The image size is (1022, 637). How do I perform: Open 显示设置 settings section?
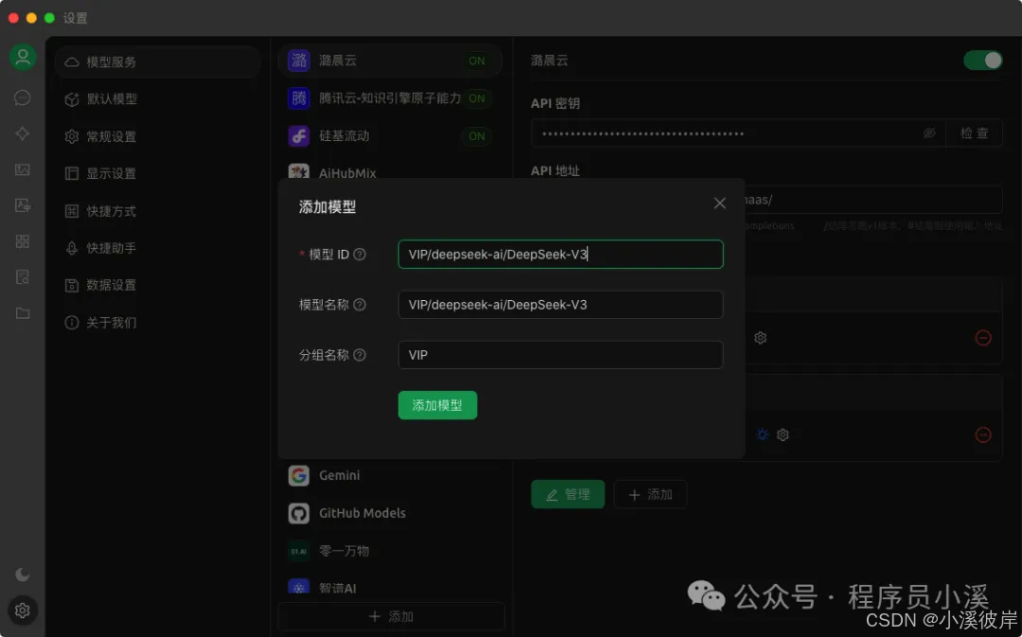[158, 173]
